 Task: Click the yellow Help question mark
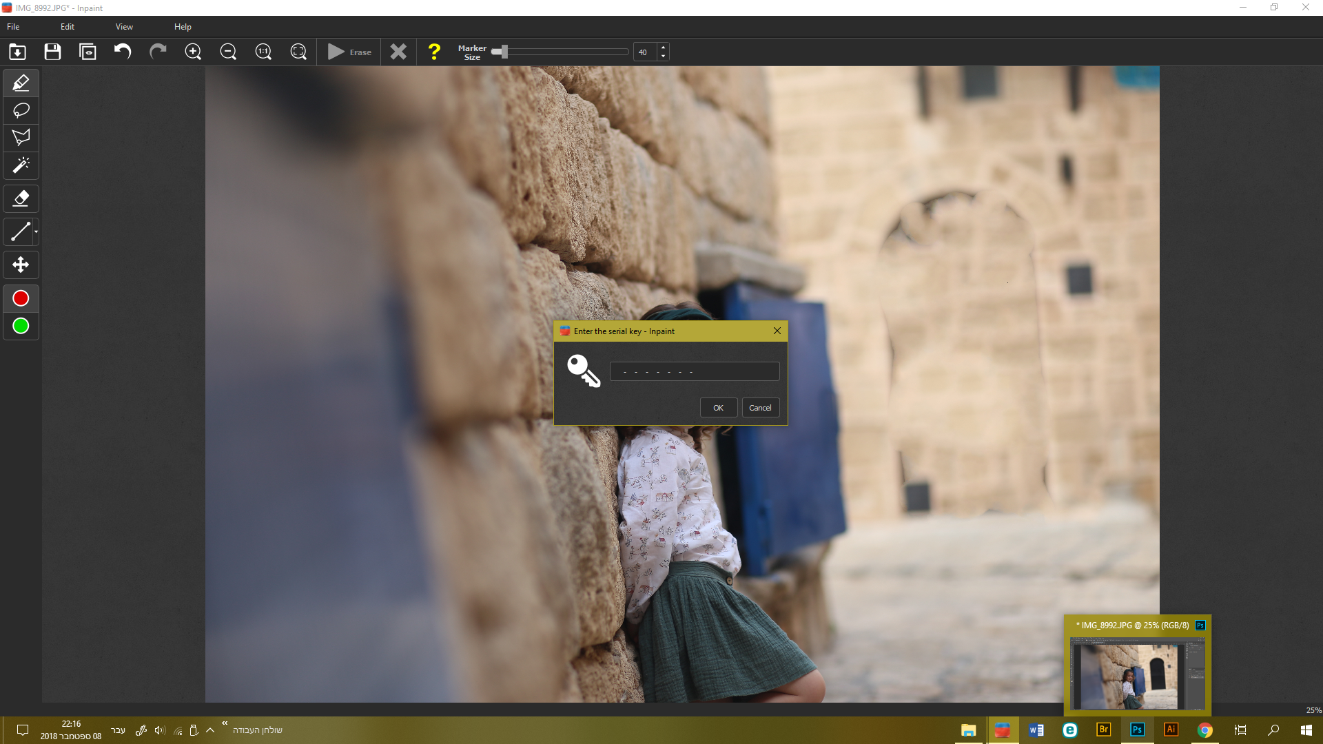434,52
